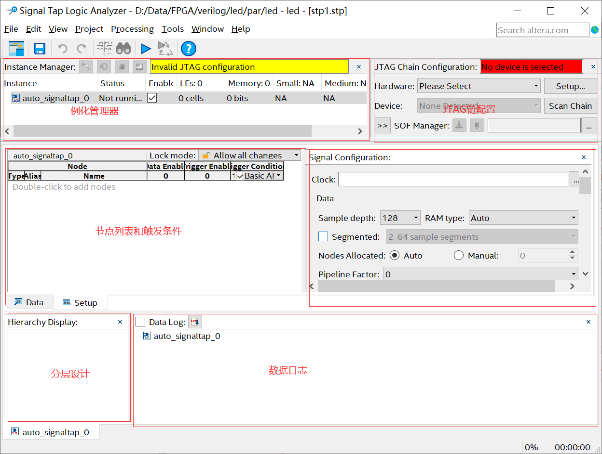Toggle the Trigger Conditions checkbox before Basic AND
The width and height of the screenshot is (602, 454).
(x=239, y=176)
